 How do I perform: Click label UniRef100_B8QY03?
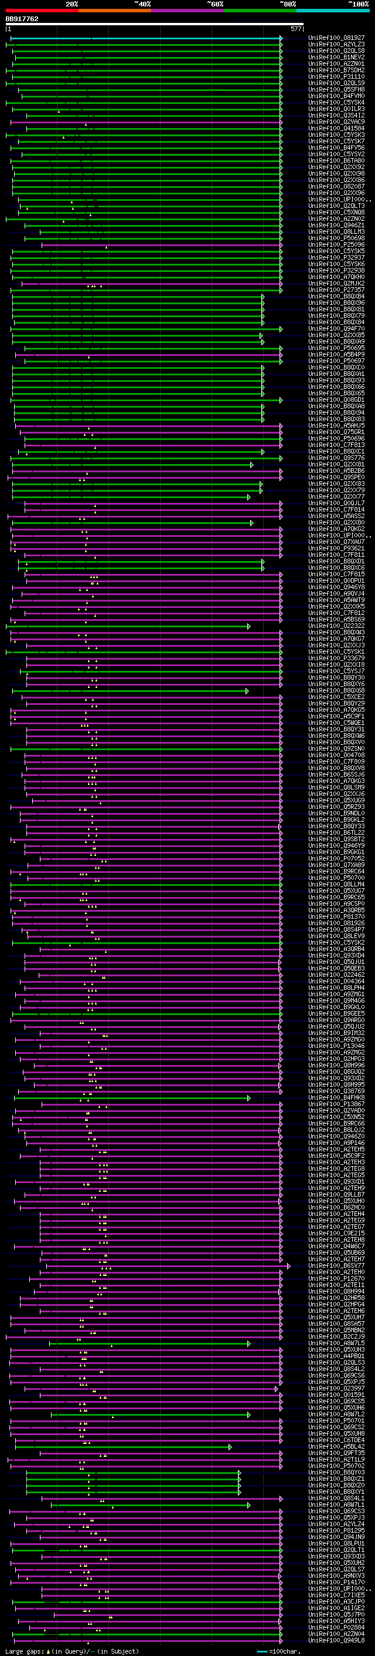point(336,1473)
